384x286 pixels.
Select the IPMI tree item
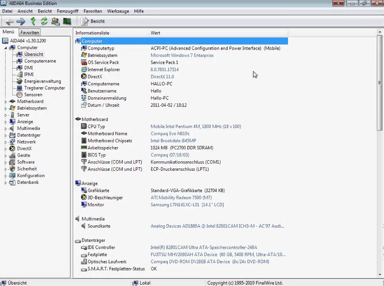click(x=29, y=74)
